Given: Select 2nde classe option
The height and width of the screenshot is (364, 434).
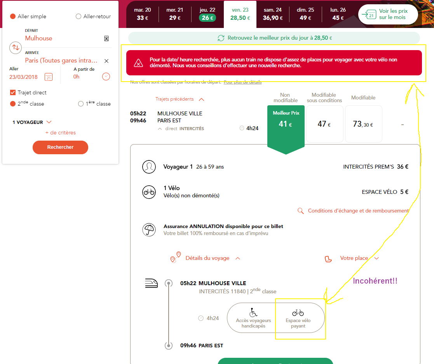Looking at the screenshot, I should coord(13,104).
